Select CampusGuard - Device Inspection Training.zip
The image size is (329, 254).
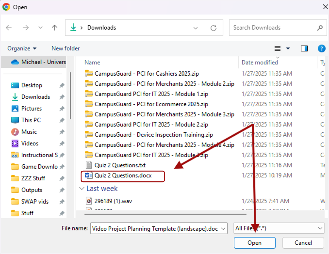point(154,135)
